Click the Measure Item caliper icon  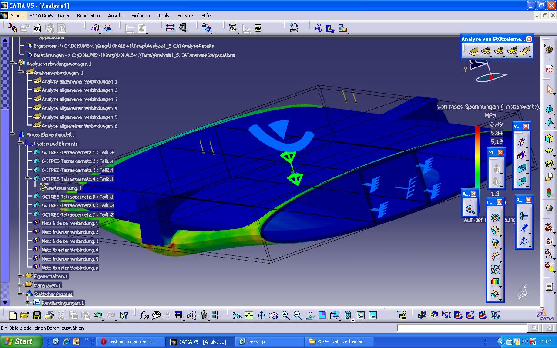pyautogui.click(x=183, y=28)
